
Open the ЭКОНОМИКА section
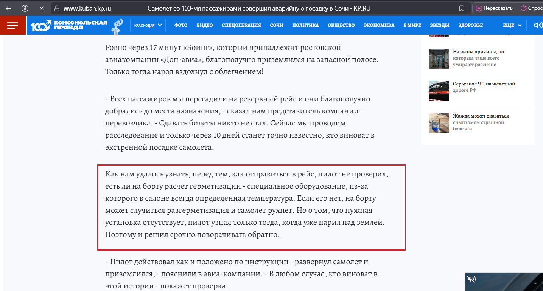pos(379,25)
